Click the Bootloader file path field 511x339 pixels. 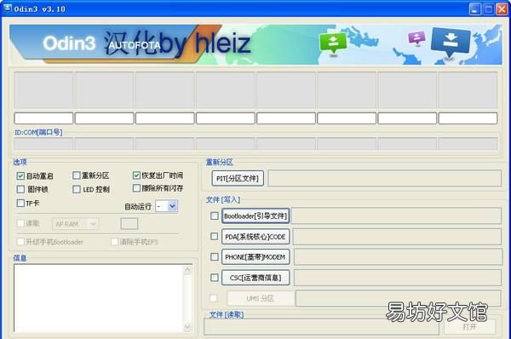[x=396, y=215]
